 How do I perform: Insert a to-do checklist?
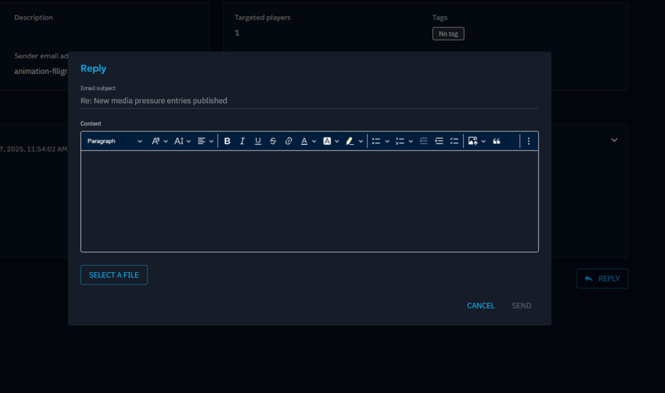point(454,141)
